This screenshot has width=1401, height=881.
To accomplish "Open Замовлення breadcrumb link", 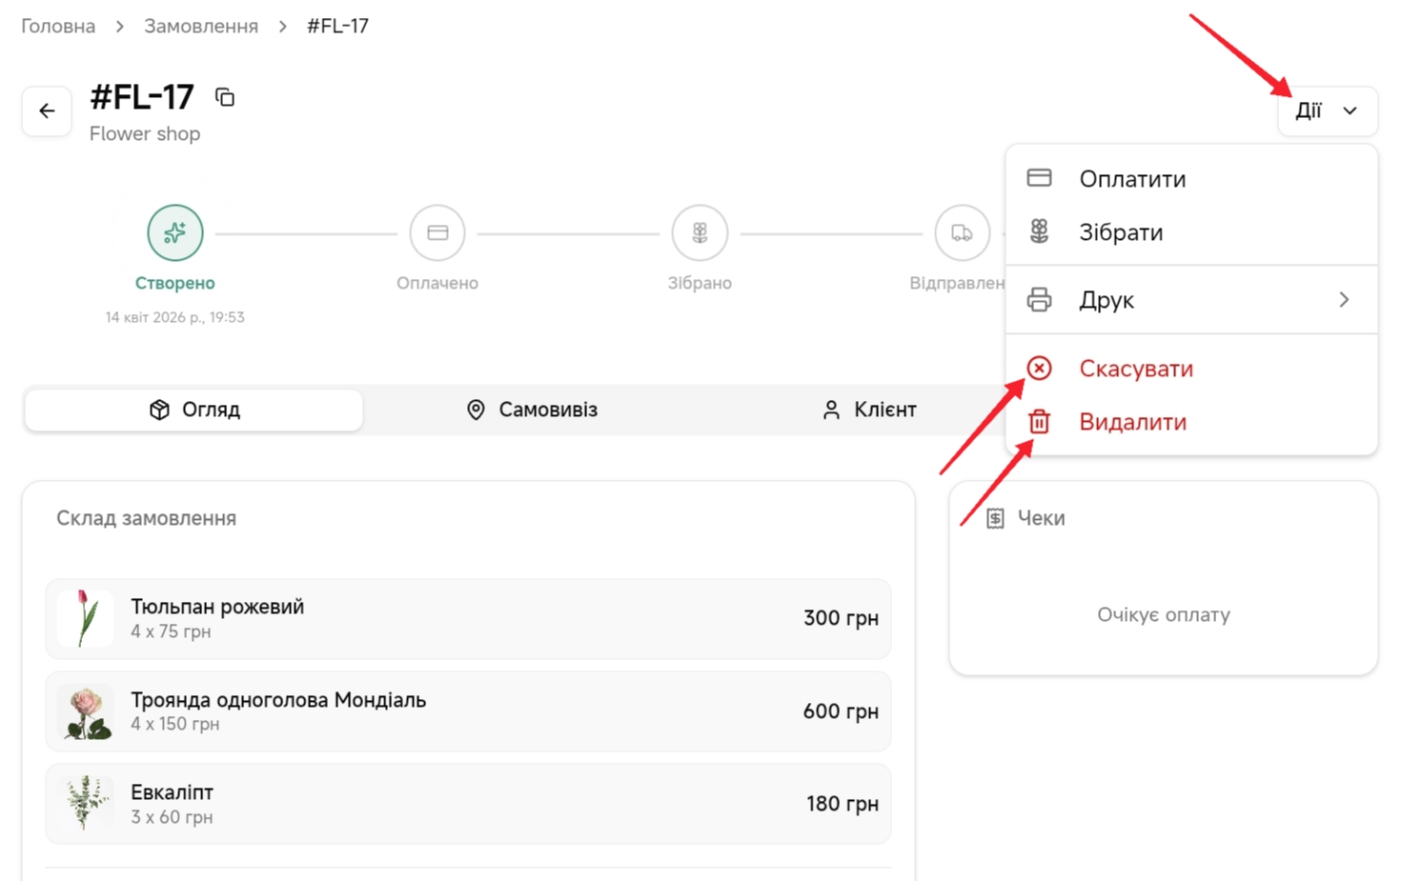I will [x=201, y=26].
